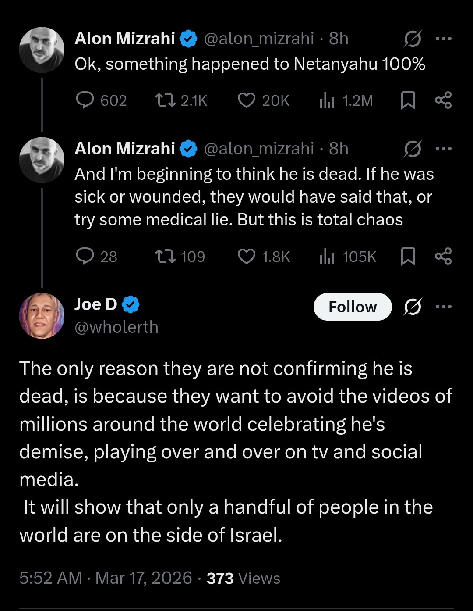The height and width of the screenshot is (611, 473).
Task: Click Grok icon on the first tweet
Action: [x=413, y=39]
